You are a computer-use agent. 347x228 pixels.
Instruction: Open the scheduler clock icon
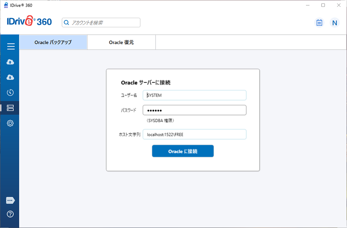(x=10, y=92)
